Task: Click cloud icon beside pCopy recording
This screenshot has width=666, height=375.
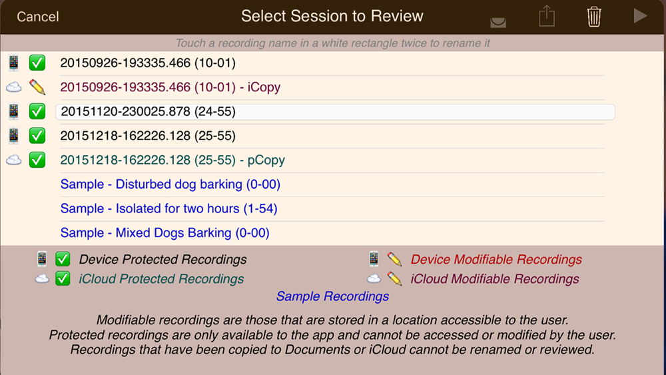Action: (x=13, y=160)
